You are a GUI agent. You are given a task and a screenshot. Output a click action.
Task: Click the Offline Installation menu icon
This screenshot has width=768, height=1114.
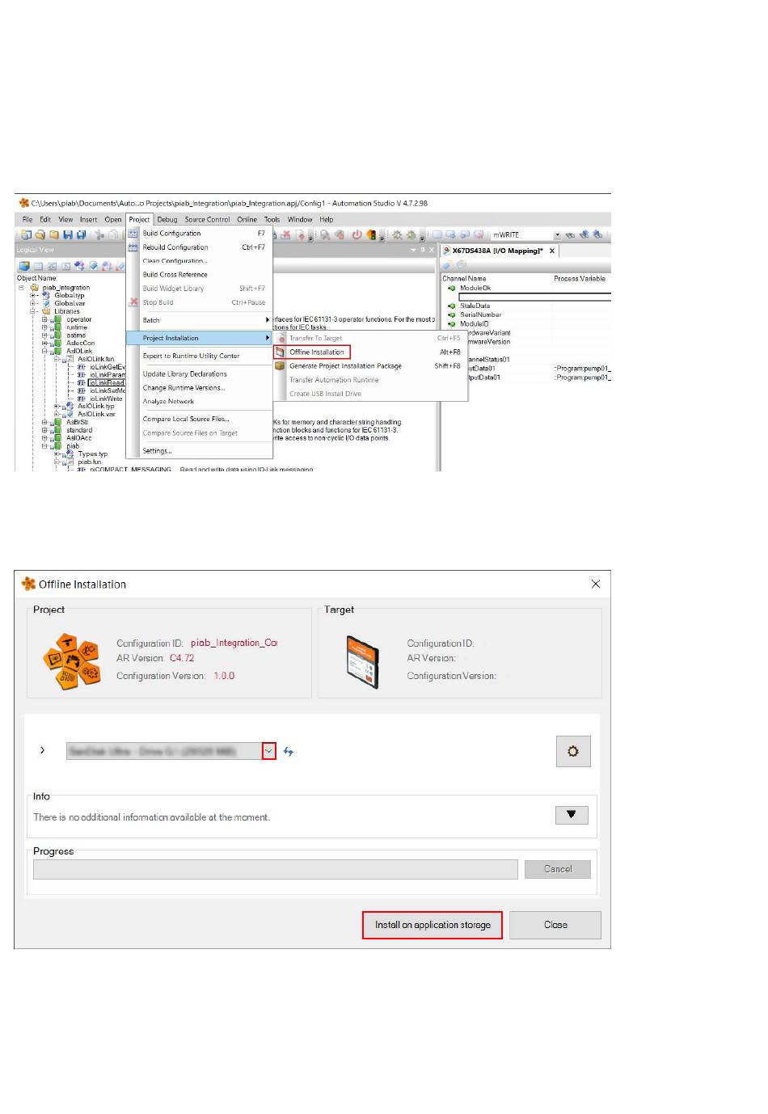pyautogui.click(x=281, y=352)
